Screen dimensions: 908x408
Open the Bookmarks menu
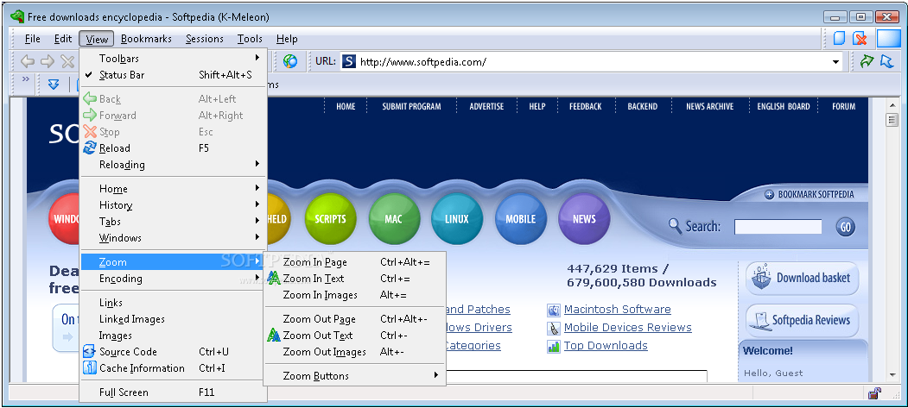(x=147, y=39)
